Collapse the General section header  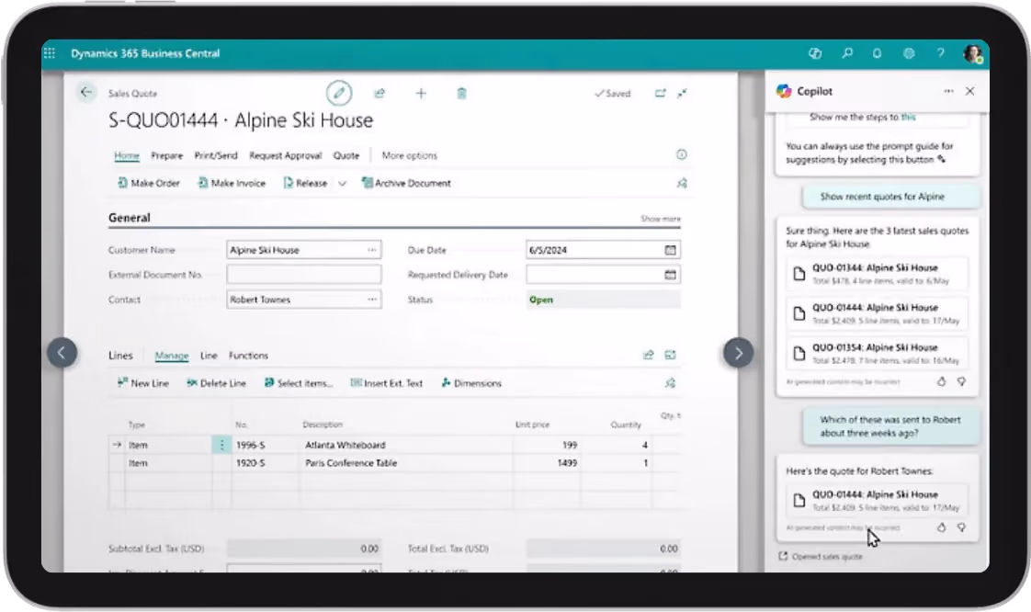pyautogui.click(x=130, y=218)
